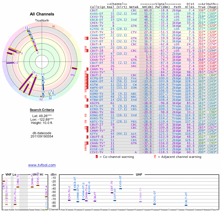Click the 60.0 noise margin value
Image resolution: width=221 pixels, height=212 pixels.
click(148, 10)
